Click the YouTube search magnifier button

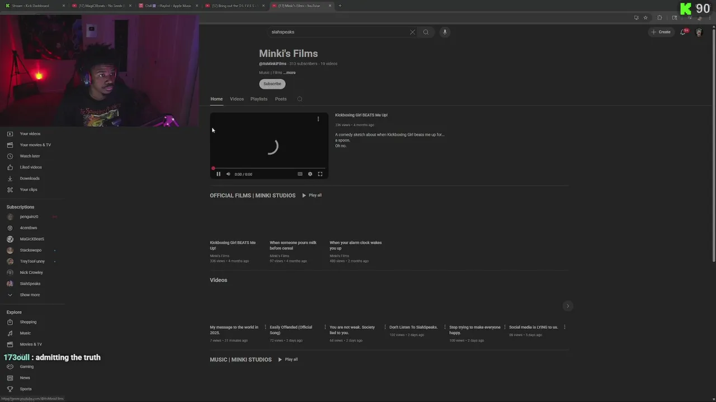coord(426,32)
